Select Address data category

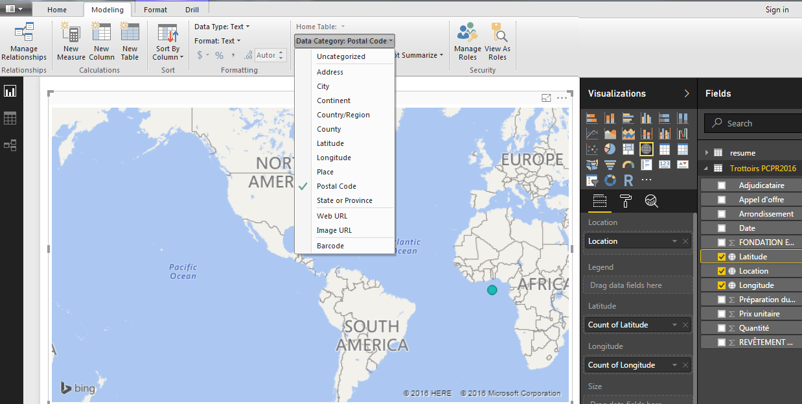click(345, 72)
